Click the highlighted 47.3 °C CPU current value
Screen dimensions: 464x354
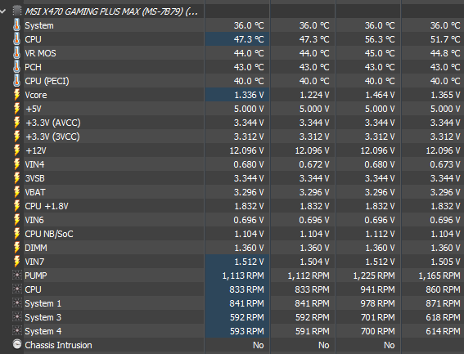coord(249,39)
